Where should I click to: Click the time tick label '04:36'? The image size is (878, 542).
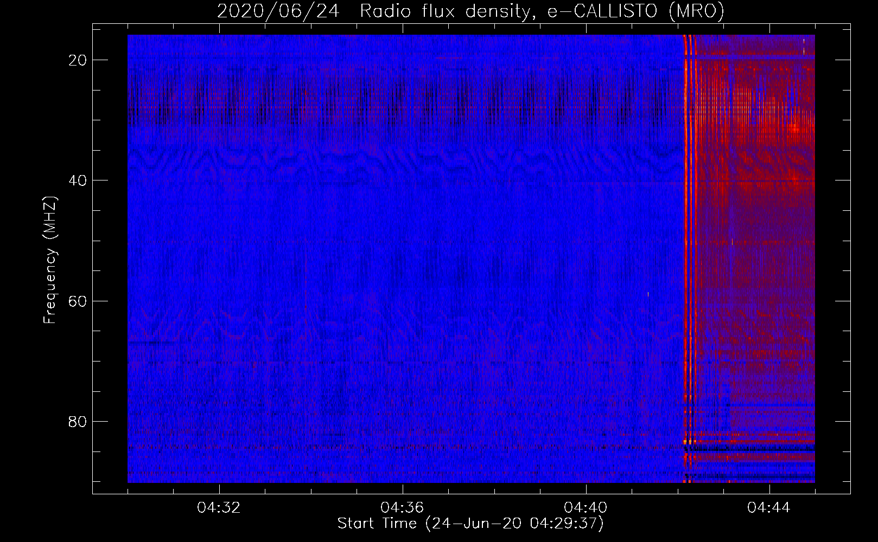[402, 508]
